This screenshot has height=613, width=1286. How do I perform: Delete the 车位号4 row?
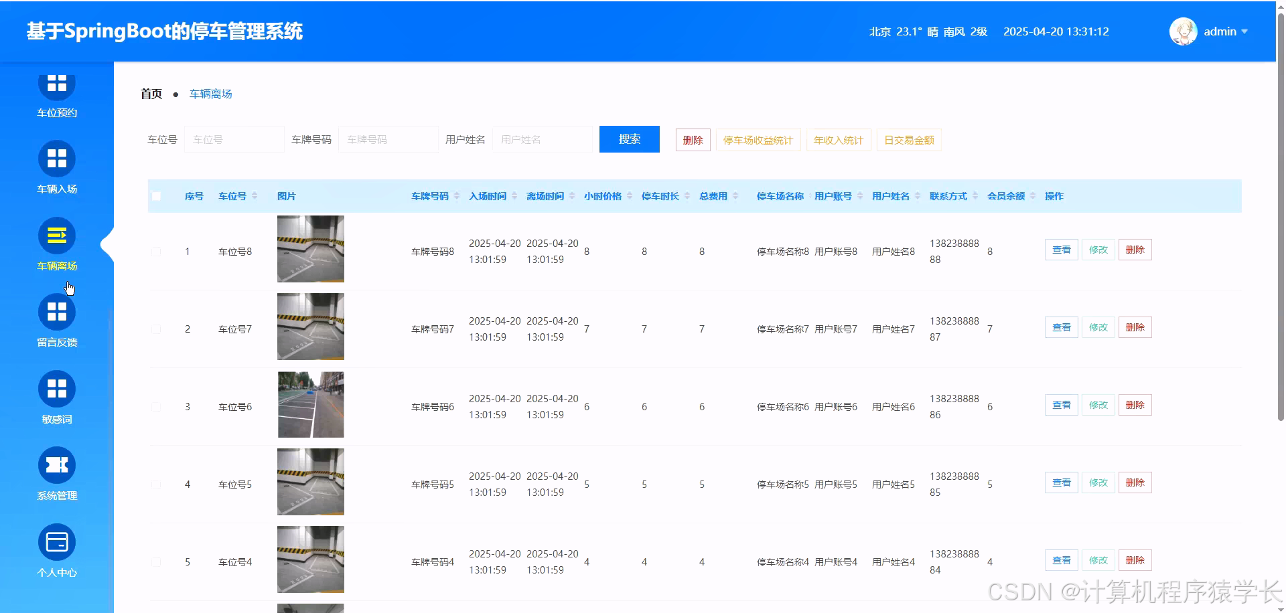pos(1135,560)
